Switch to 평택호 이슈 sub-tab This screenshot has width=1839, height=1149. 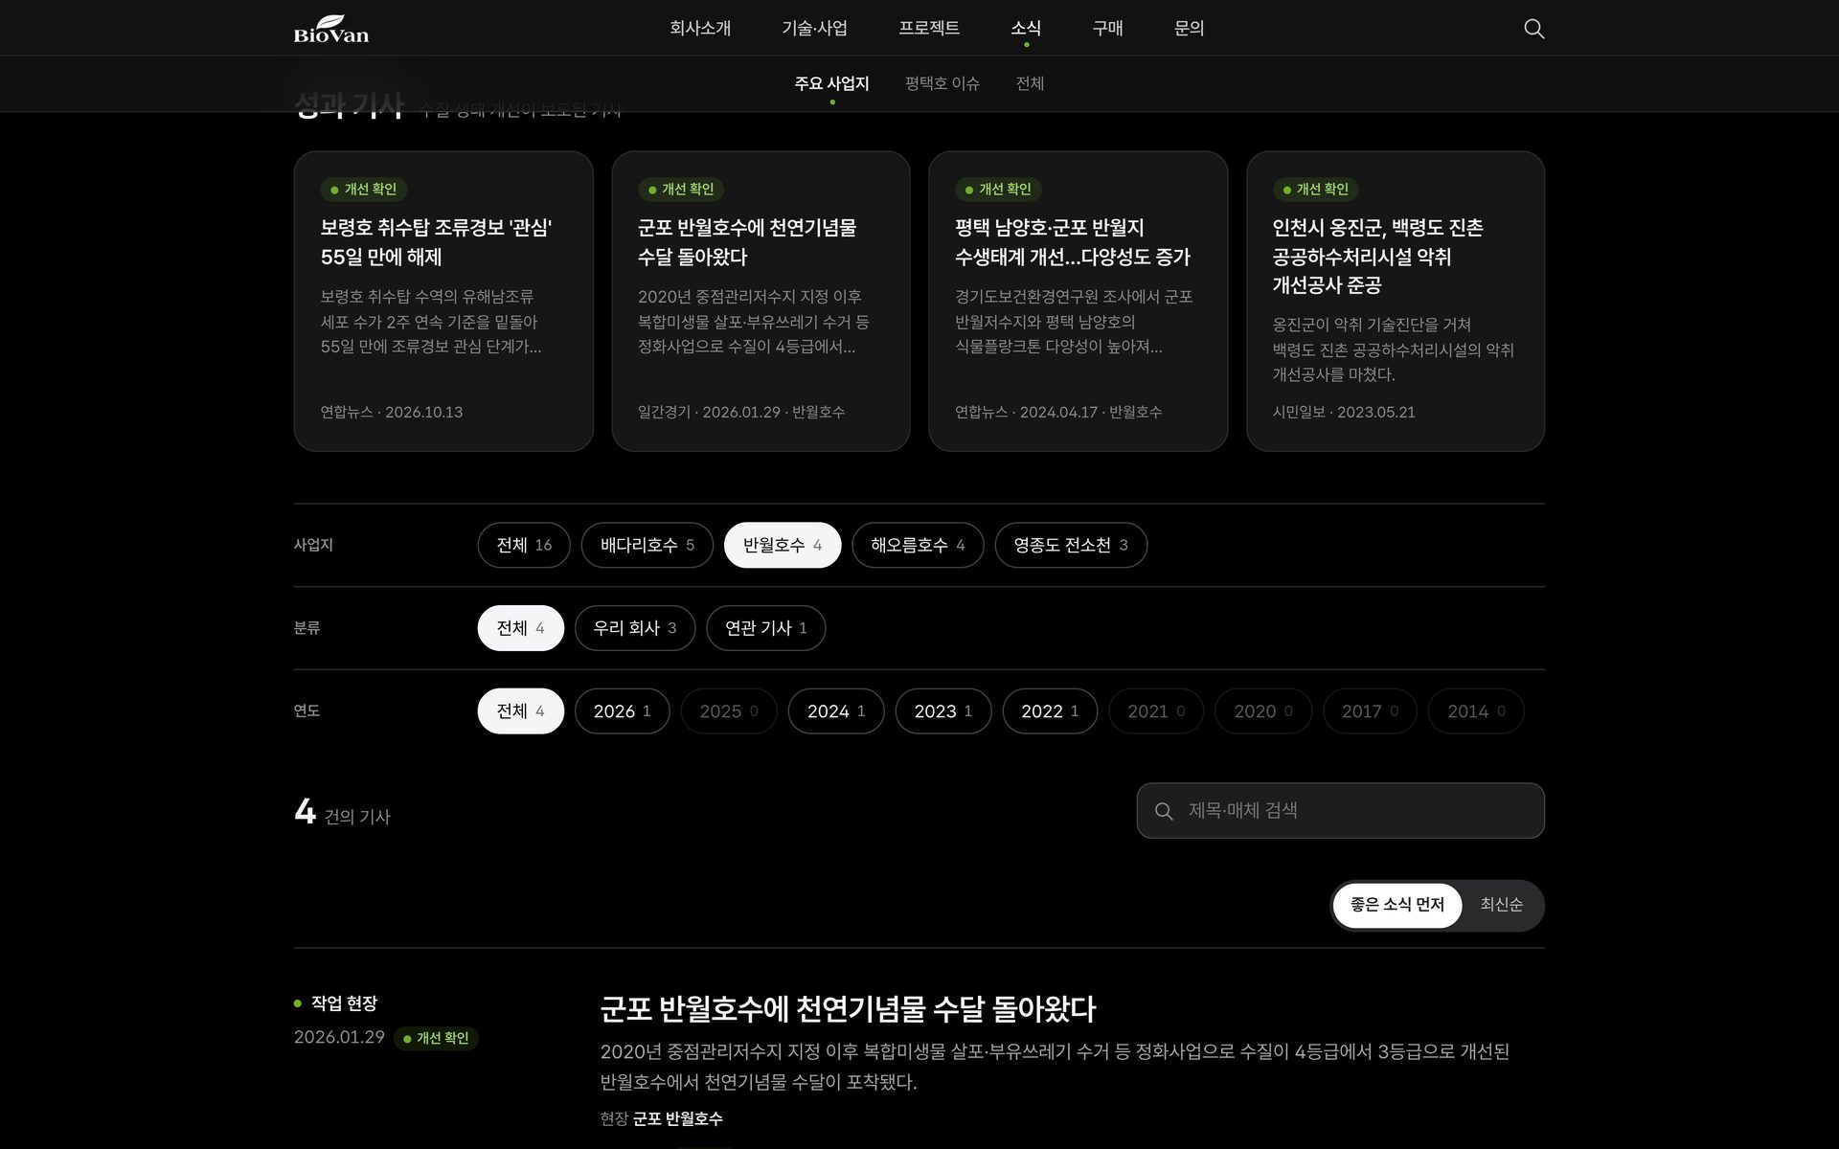[942, 83]
